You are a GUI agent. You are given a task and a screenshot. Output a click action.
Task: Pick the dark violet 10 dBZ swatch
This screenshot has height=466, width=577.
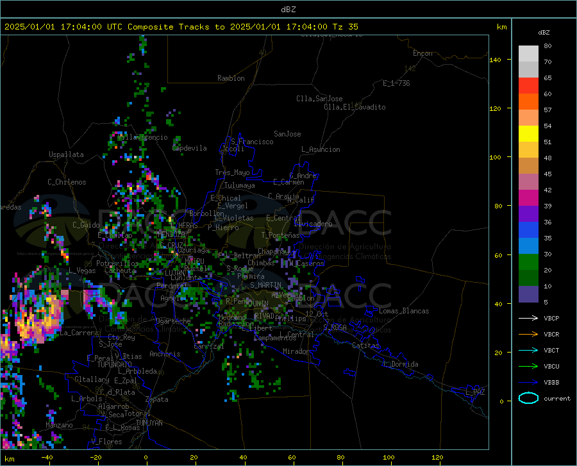coord(528,294)
